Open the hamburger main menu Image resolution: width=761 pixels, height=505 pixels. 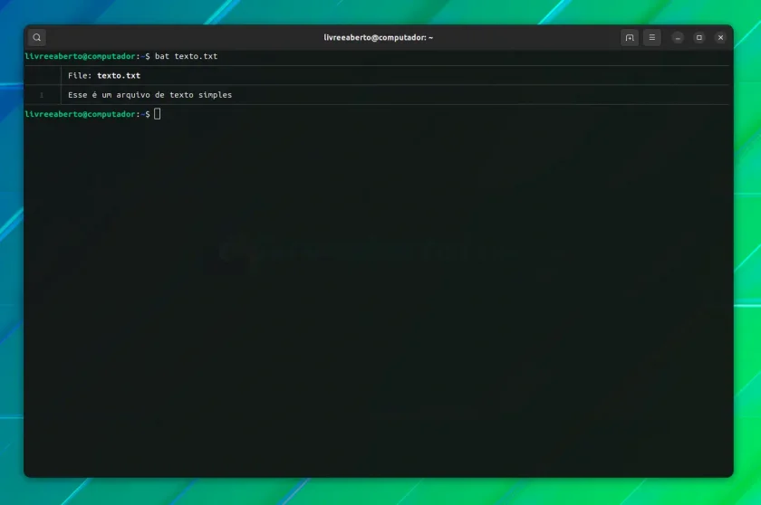[651, 37]
